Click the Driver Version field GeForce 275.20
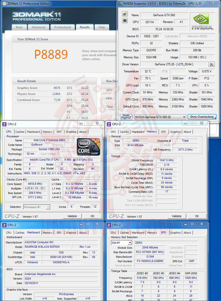This screenshot has height=301, width=221. (x=174, y=64)
